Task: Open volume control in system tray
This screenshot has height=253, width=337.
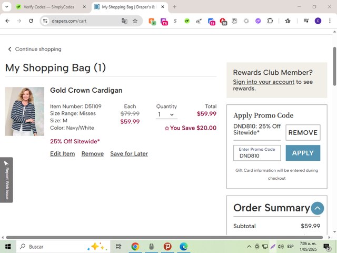Action: [x=281, y=247]
